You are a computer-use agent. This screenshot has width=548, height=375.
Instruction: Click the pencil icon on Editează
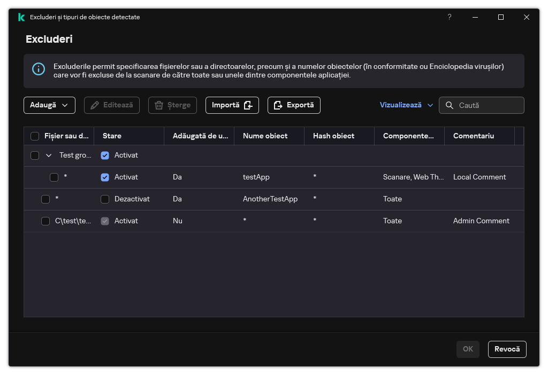coord(95,105)
